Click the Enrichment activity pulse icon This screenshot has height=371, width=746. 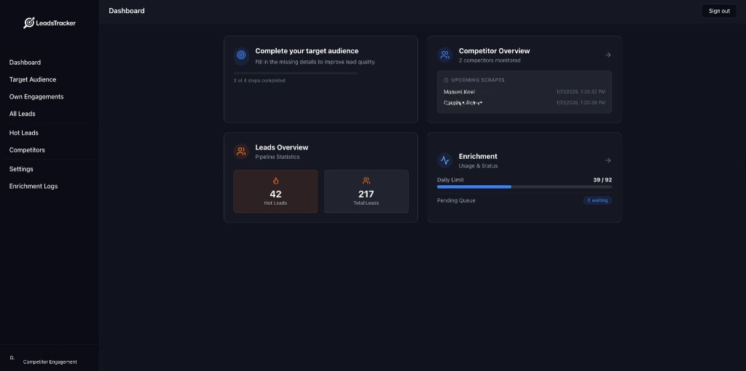click(444, 160)
